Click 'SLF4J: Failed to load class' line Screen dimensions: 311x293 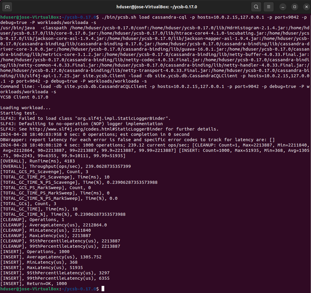click(x=86, y=119)
